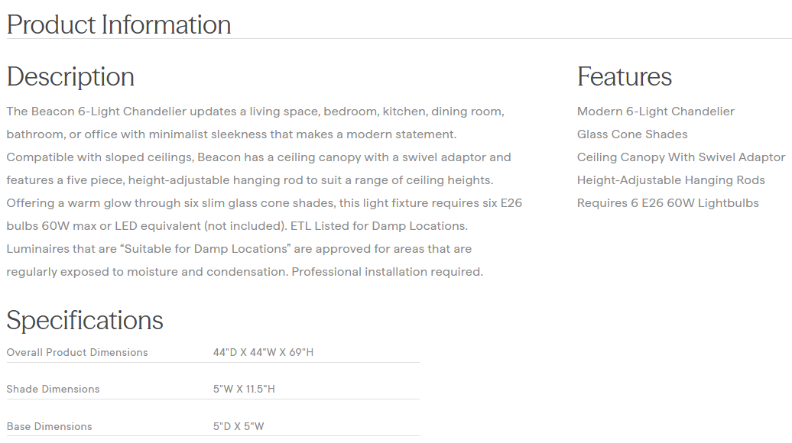The width and height of the screenshot is (792, 443).
Task: Click the 'Overall Product Dimensions' label
Action: [x=77, y=352]
